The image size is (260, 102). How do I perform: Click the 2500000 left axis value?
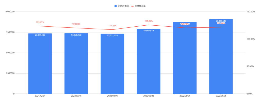10,73
